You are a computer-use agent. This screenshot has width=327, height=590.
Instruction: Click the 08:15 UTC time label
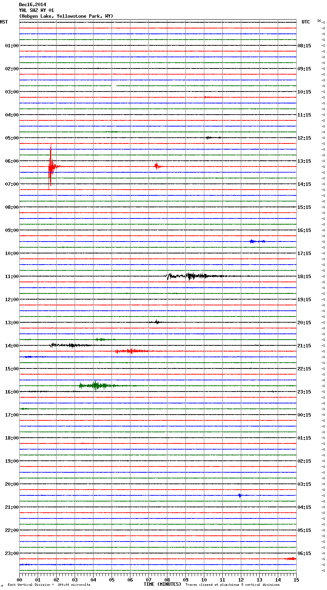(304, 46)
